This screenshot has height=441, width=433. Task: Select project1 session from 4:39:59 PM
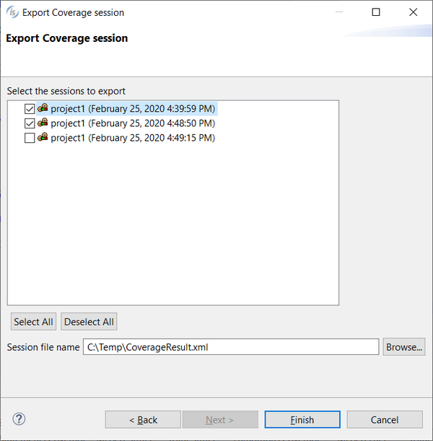pyautogui.click(x=133, y=108)
